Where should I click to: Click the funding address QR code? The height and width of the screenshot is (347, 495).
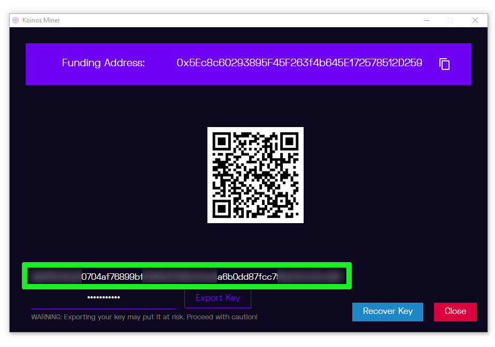[255, 175]
